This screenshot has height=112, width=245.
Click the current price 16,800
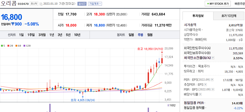tap(12, 17)
